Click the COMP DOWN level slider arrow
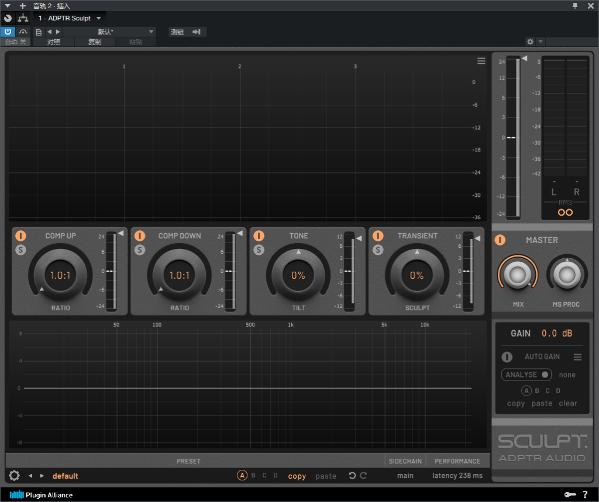The width and height of the screenshot is (599, 502). (240, 233)
